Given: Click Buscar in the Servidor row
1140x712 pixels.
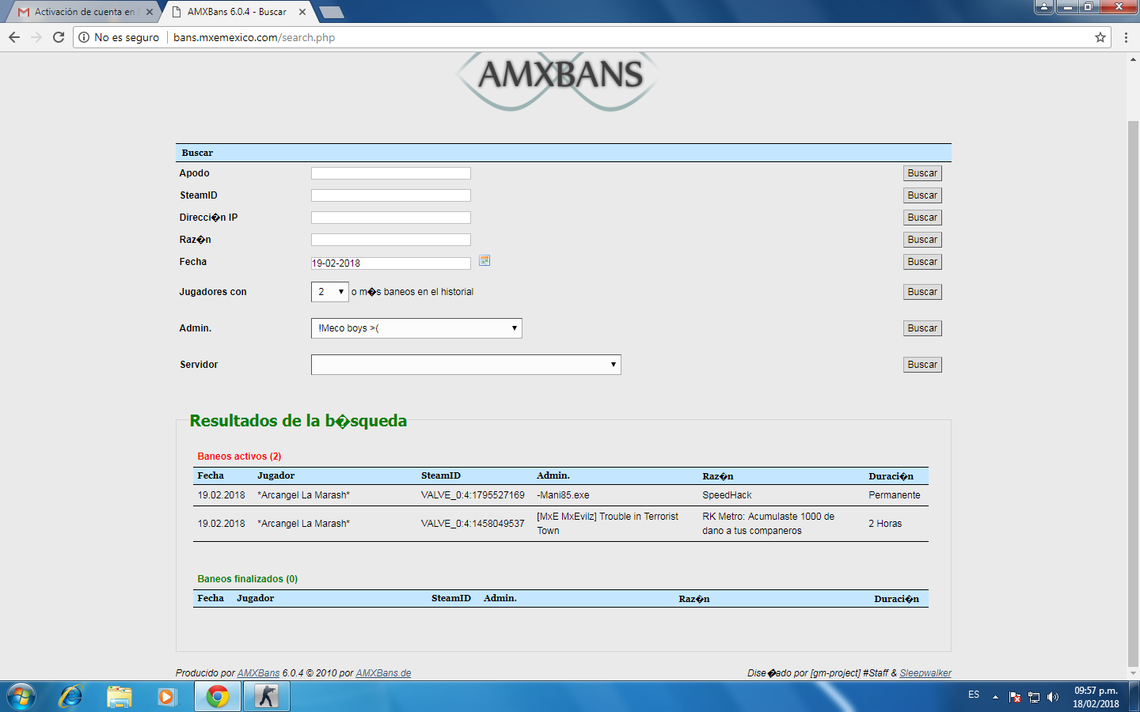Looking at the screenshot, I should tap(922, 365).
